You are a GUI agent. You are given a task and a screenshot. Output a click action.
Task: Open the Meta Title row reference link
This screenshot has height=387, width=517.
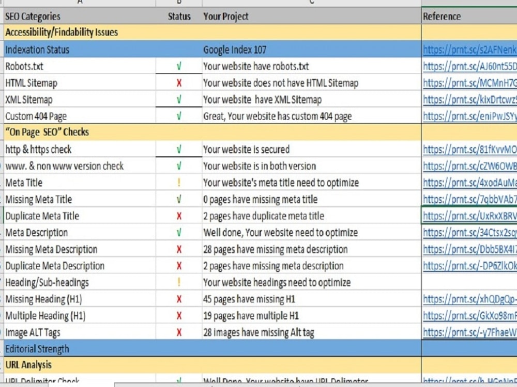tap(470, 183)
